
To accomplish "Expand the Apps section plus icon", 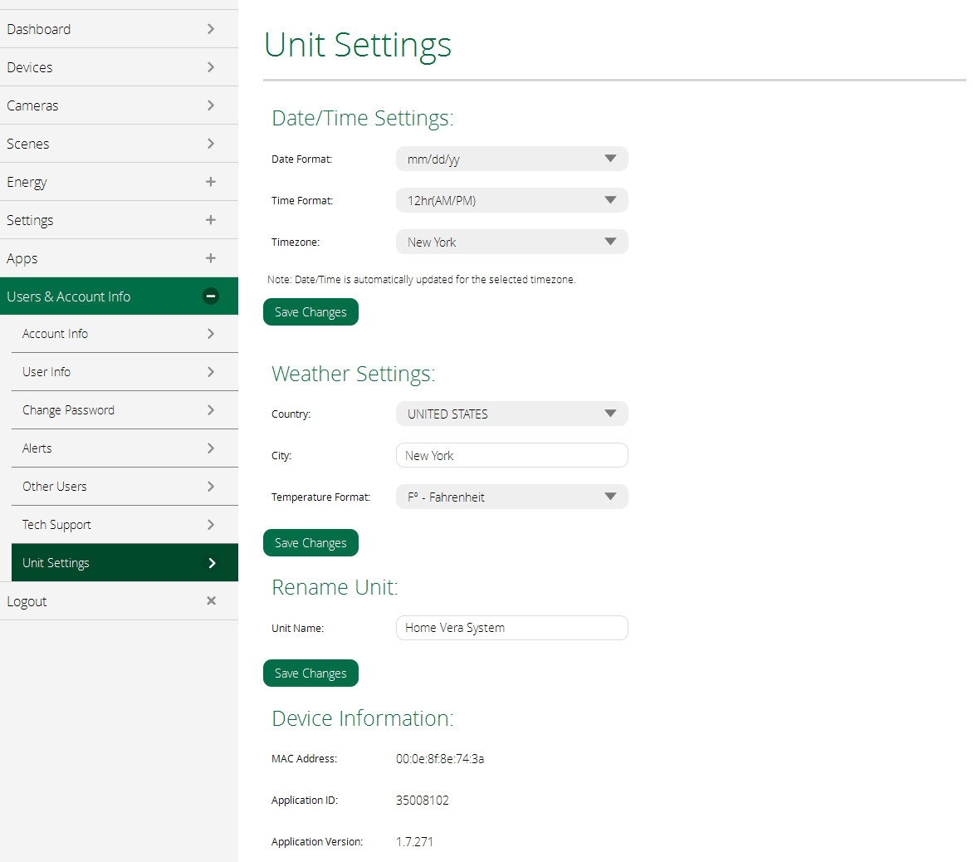I will coord(211,258).
